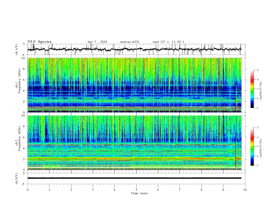
Task: Click the "-3" tick on ch.1 colorbar
Action: pyautogui.click(x=257, y=70)
